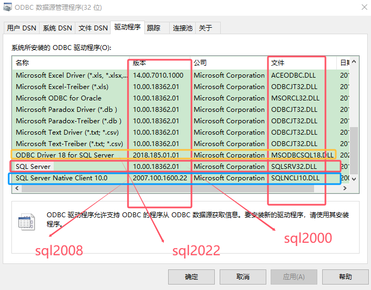The width and height of the screenshot is (371, 290).
Task: Click Microsoft Corporation in Oracle driver row
Action: pos(229,98)
